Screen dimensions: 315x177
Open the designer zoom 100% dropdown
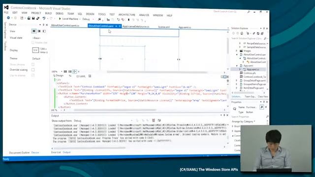(x=57, y=71)
